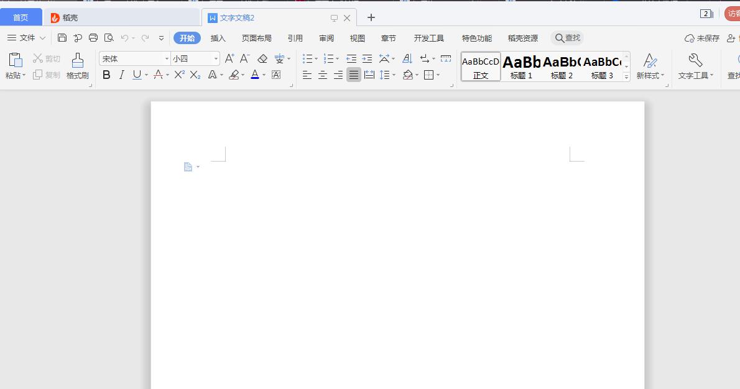Viewport: 740px width, 389px height.
Task: Click the Unsaved (未保存) cloud button
Action: (x=702, y=38)
